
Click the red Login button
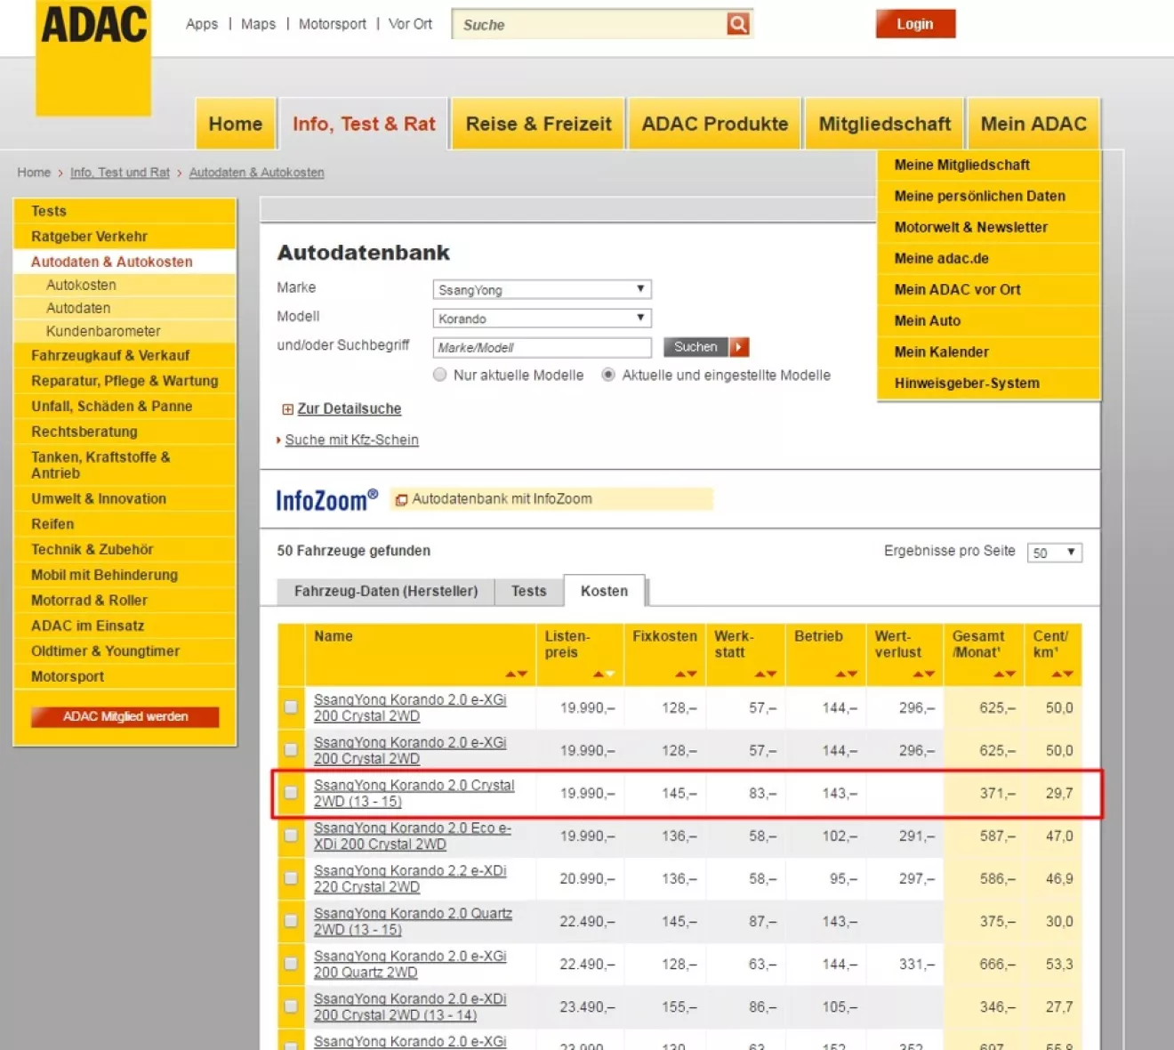coord(915,24)
